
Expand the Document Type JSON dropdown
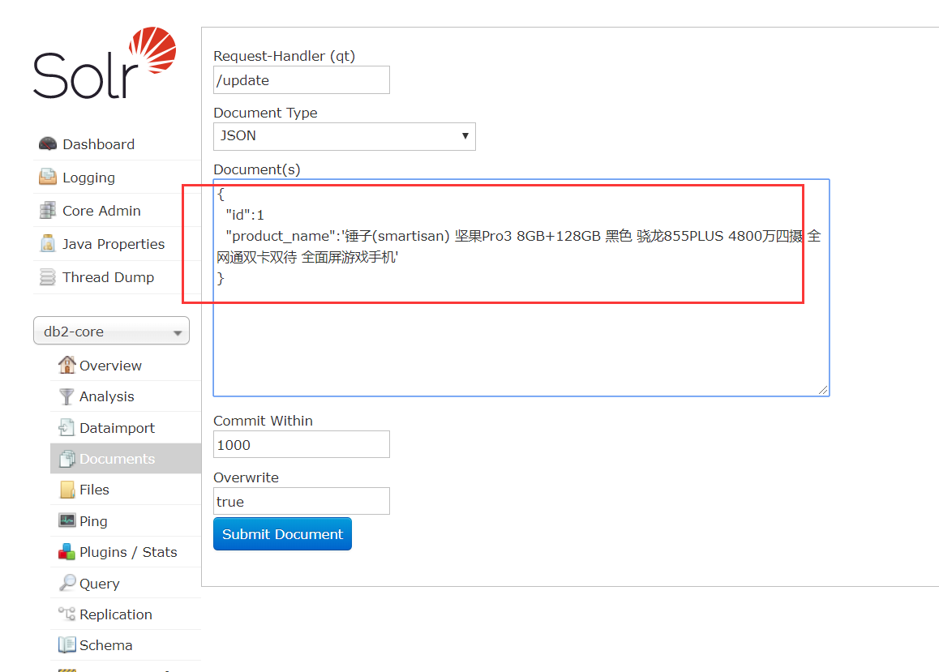[345, 136]
